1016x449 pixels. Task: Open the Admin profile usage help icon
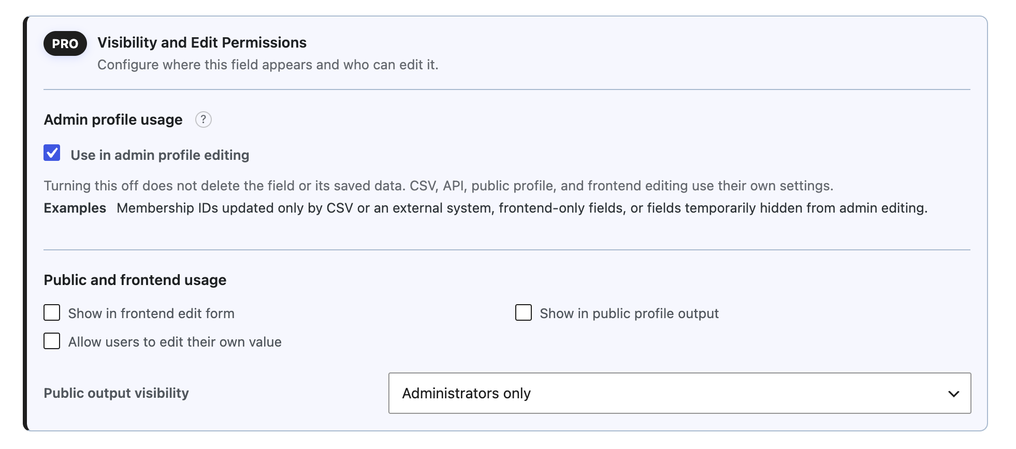(x=204, y=119)
